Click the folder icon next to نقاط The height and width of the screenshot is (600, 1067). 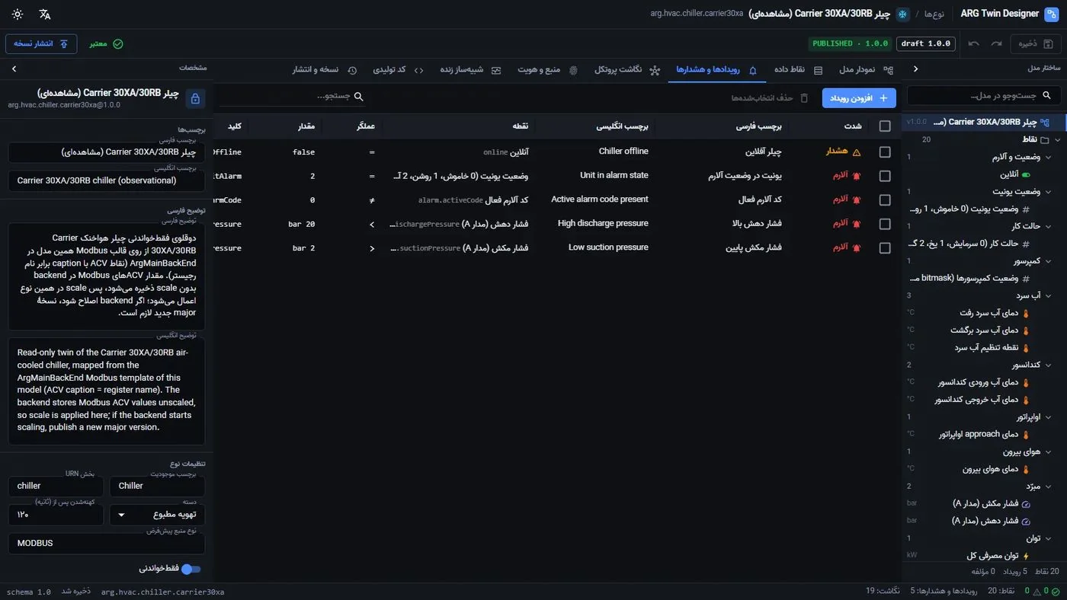[1045, 139]
